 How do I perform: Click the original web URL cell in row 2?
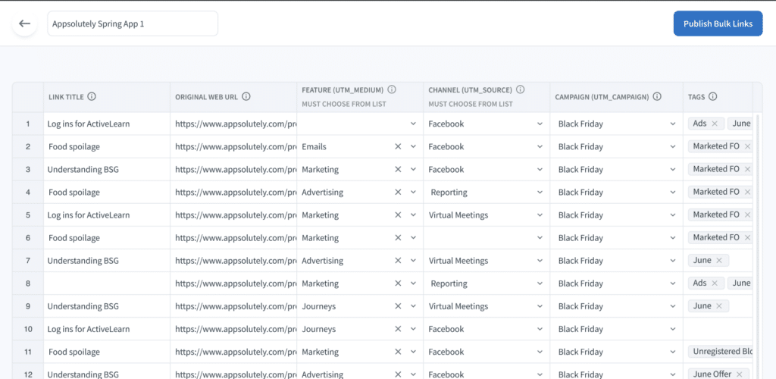(x=233, y=146)
